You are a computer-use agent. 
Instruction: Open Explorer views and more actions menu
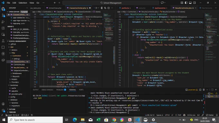[27, 8]
